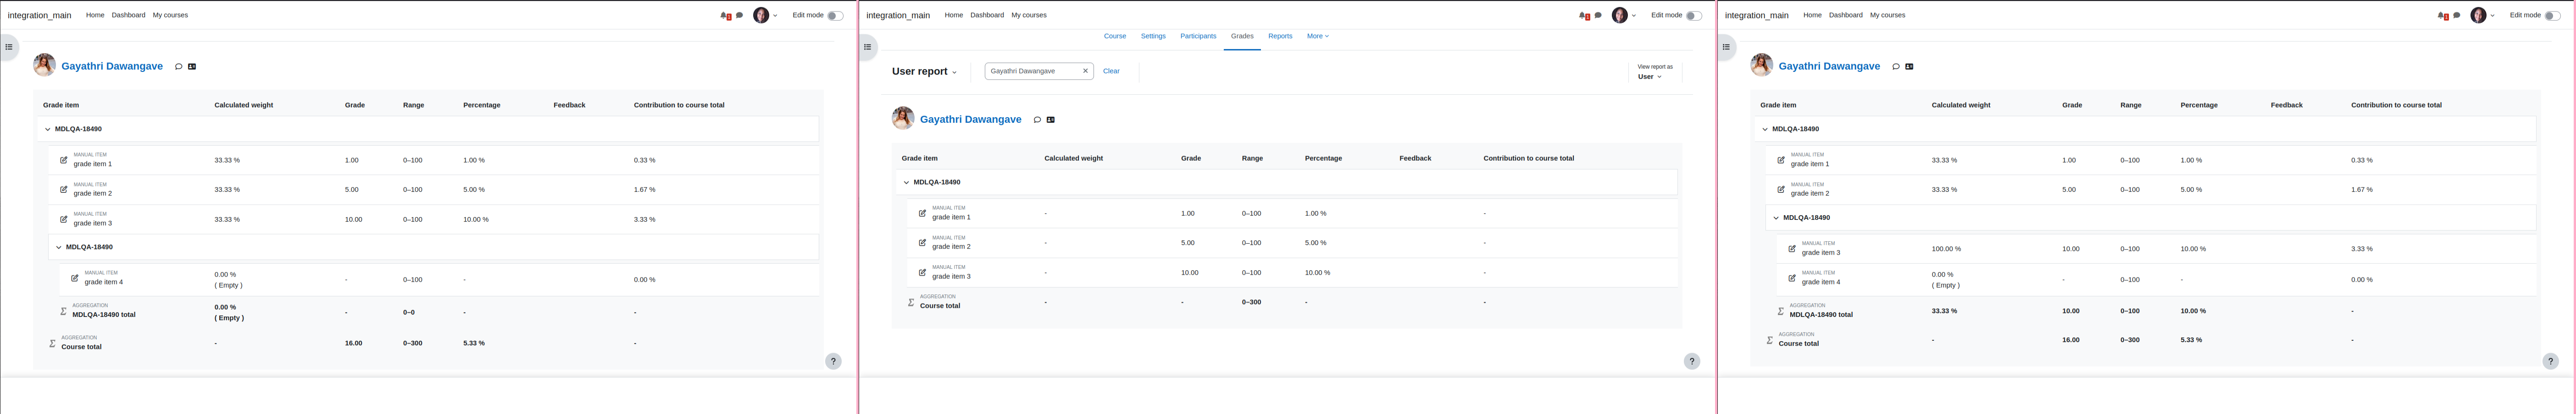Screen dimensions: 2576x414
Task: Select the Grades tab in middle panel
Action: (x=1242, y=36)
